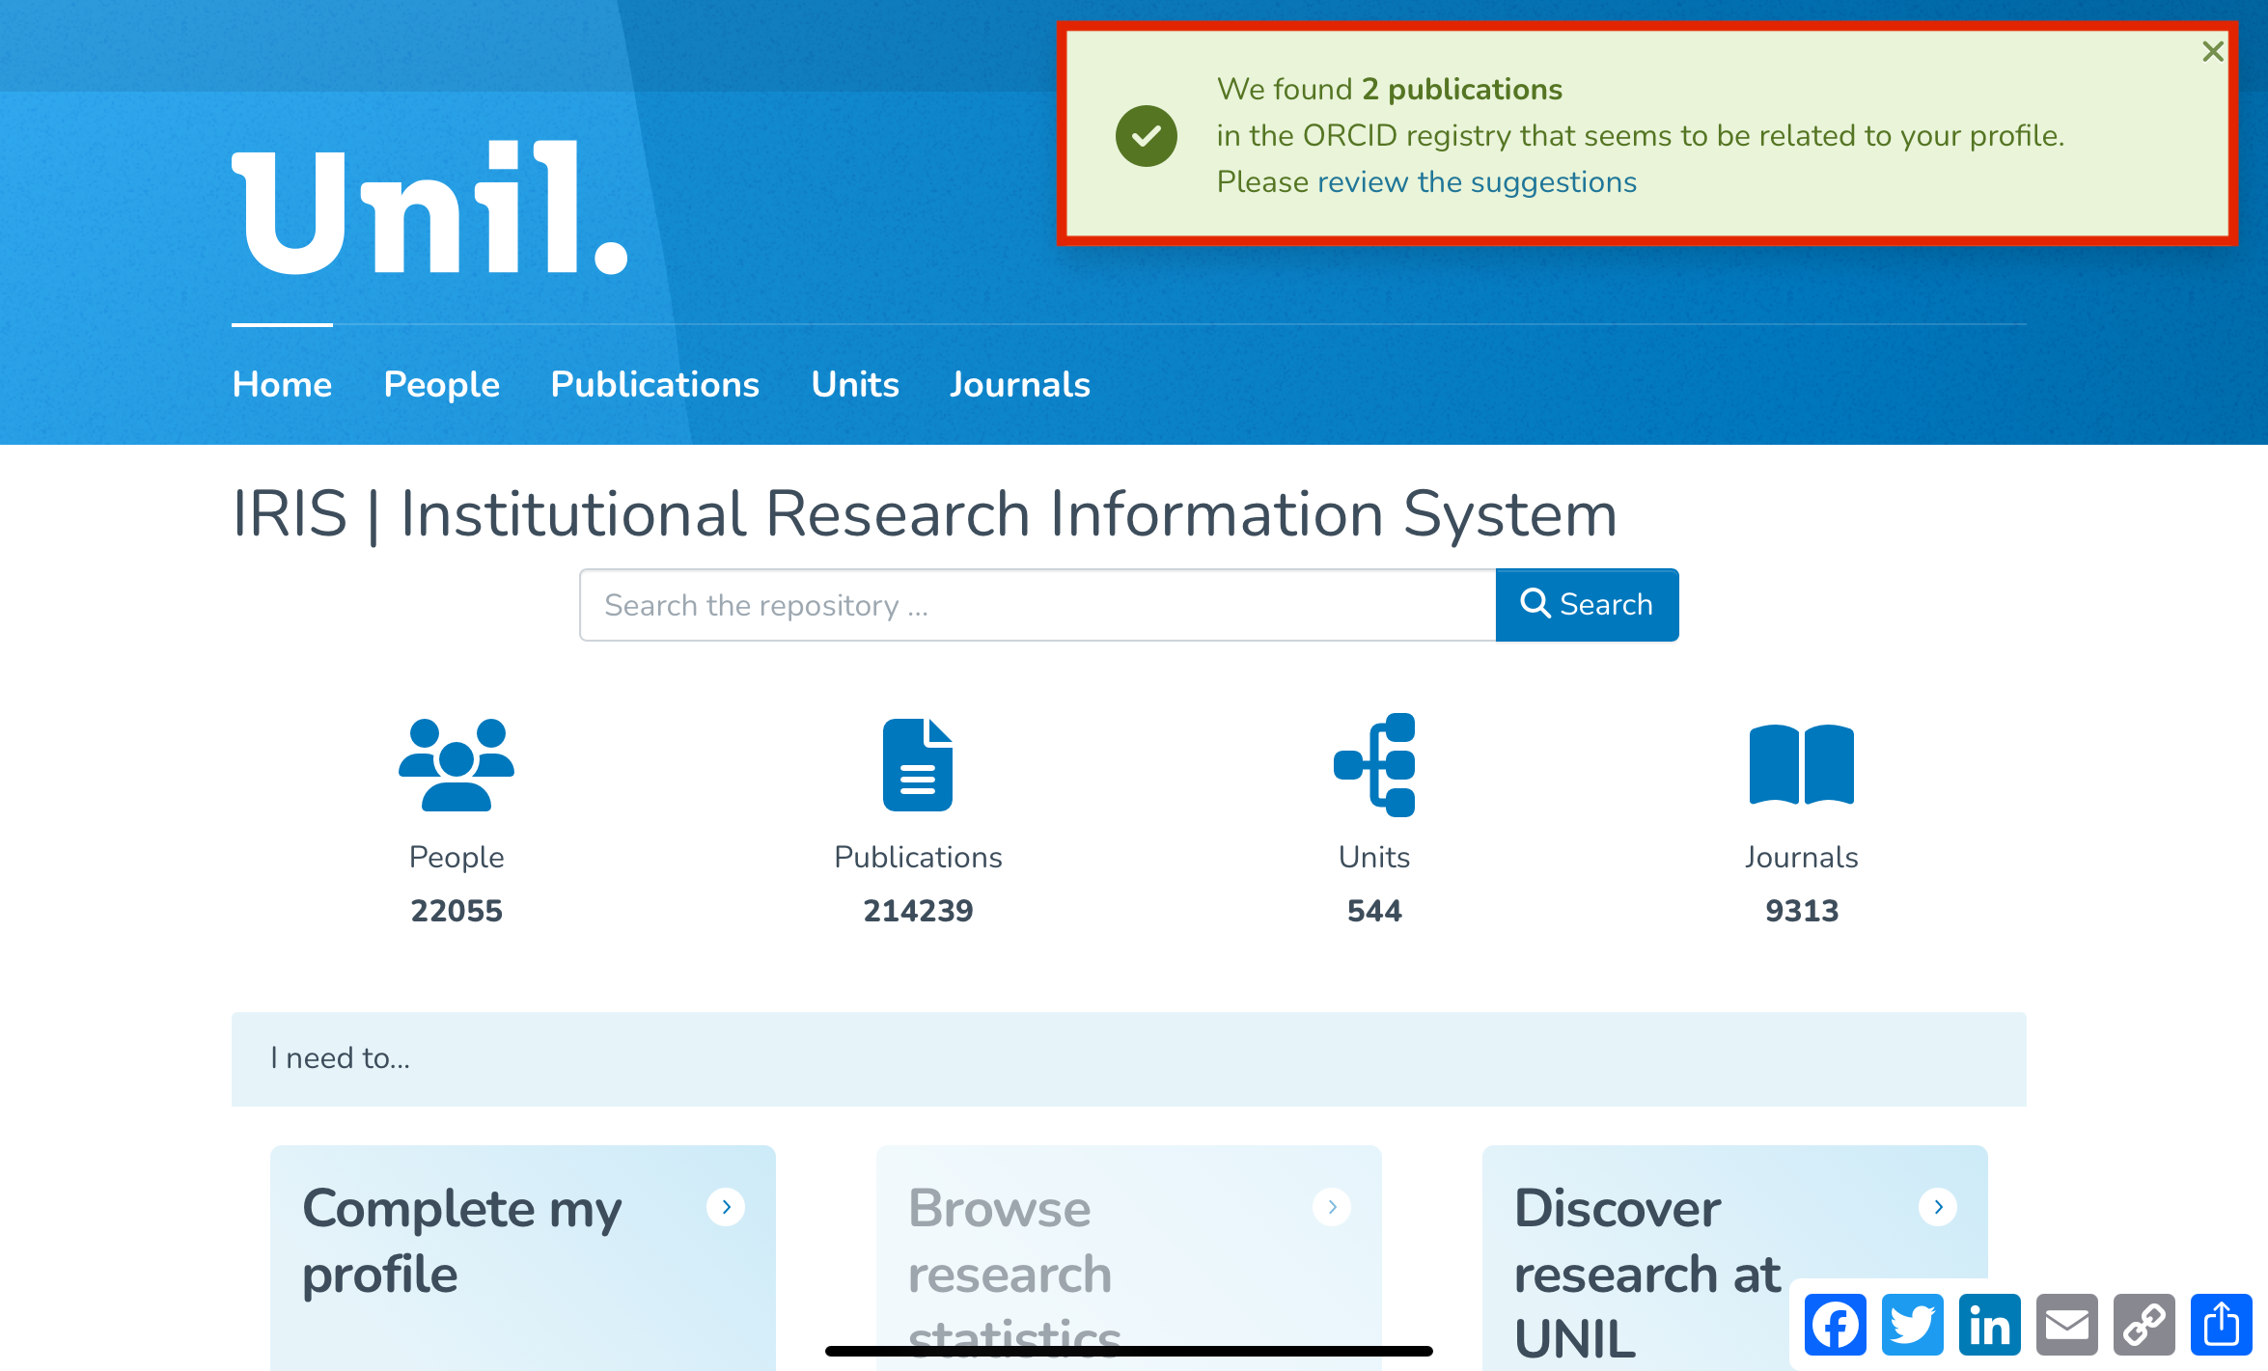Click the Publications document icon
Image resolution: width=2268 pixels, height=1371 pixels.
pyautogui.click(x=917, y=764)
